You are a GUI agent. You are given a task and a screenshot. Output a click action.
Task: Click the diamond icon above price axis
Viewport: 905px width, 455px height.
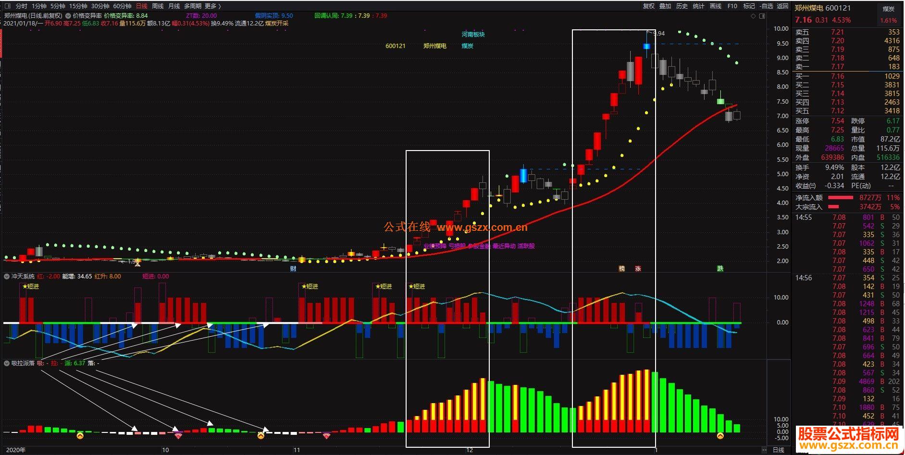pyautogui.click(x=753, y=16)
